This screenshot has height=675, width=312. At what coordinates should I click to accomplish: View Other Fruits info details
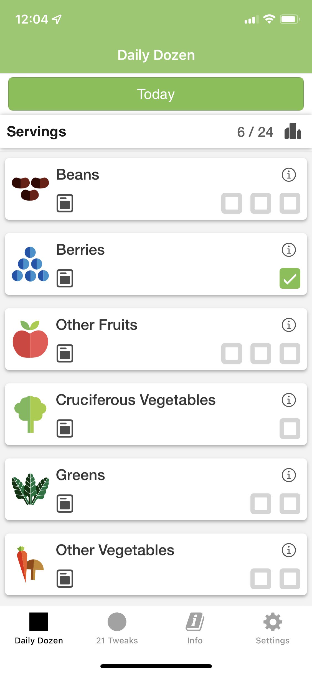point(289,325)
